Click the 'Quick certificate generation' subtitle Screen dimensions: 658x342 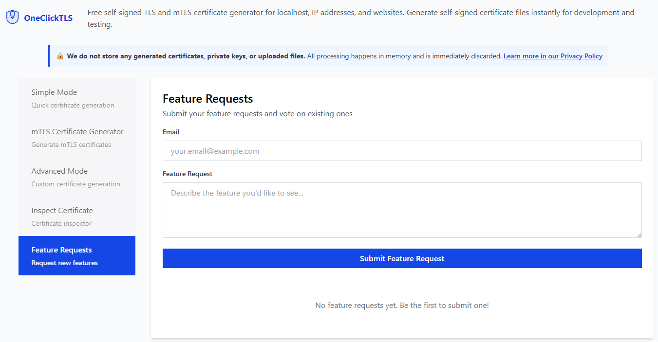click(x=73, y=105)
